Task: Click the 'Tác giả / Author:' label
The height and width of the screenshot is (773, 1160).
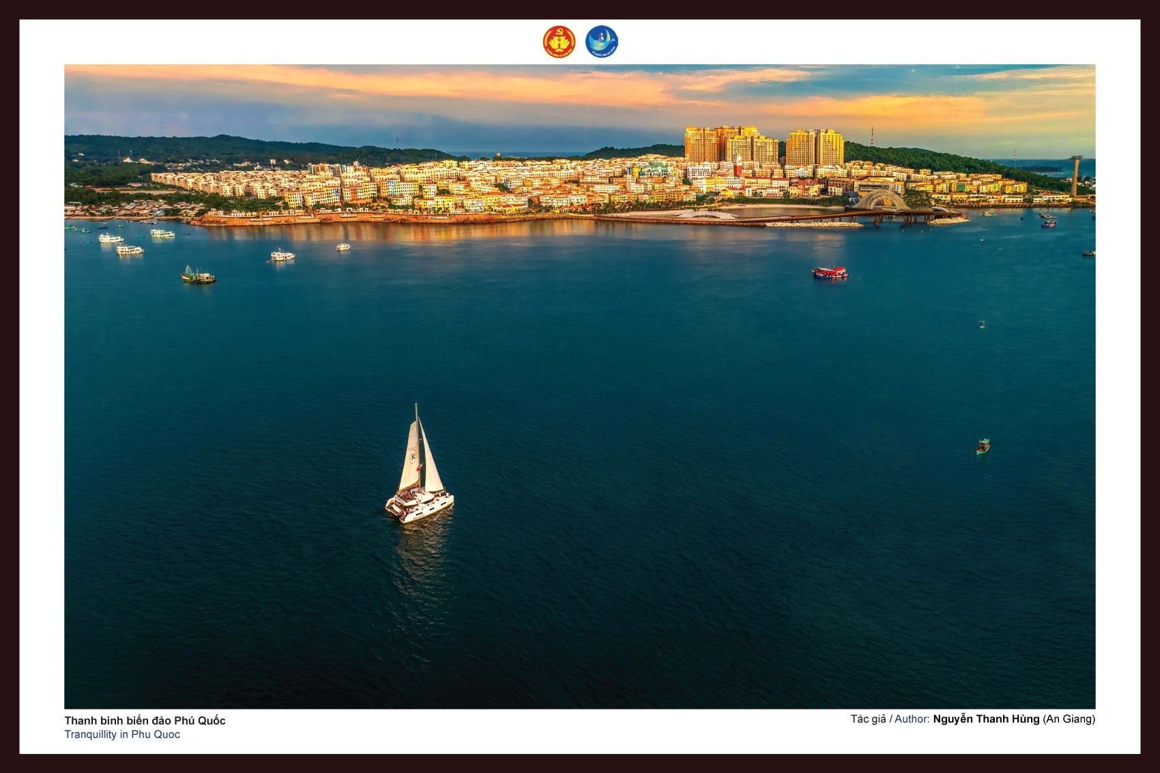Action: 890,719
